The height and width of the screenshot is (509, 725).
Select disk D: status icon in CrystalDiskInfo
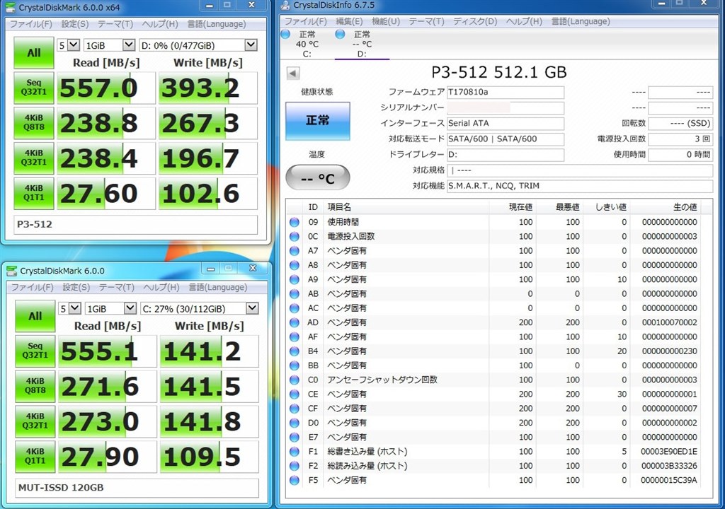[341, 34]
